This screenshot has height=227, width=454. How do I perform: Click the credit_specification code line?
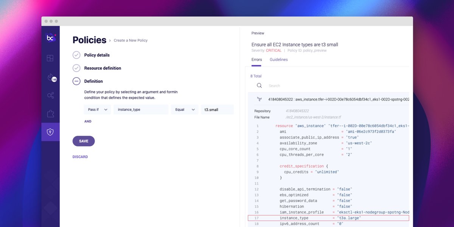tap(304, 166)
